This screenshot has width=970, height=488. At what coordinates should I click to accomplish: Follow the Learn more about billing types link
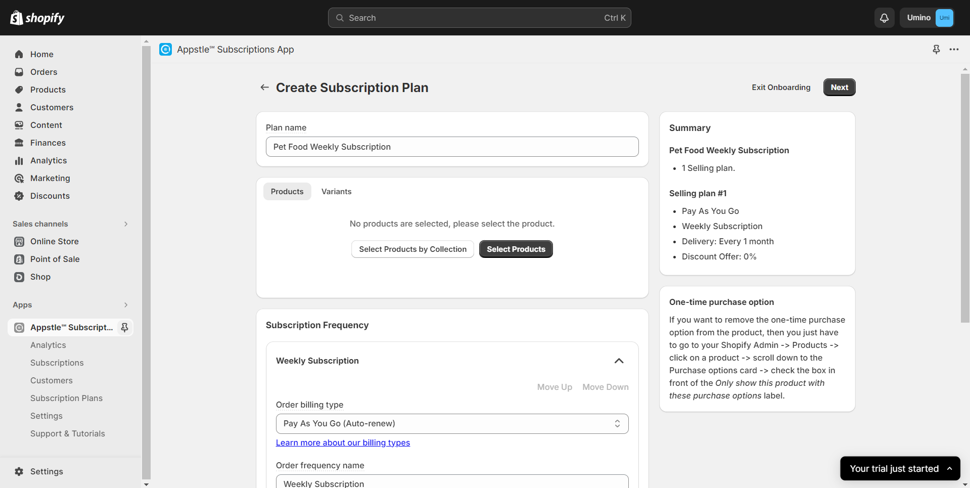pos(343,442)
